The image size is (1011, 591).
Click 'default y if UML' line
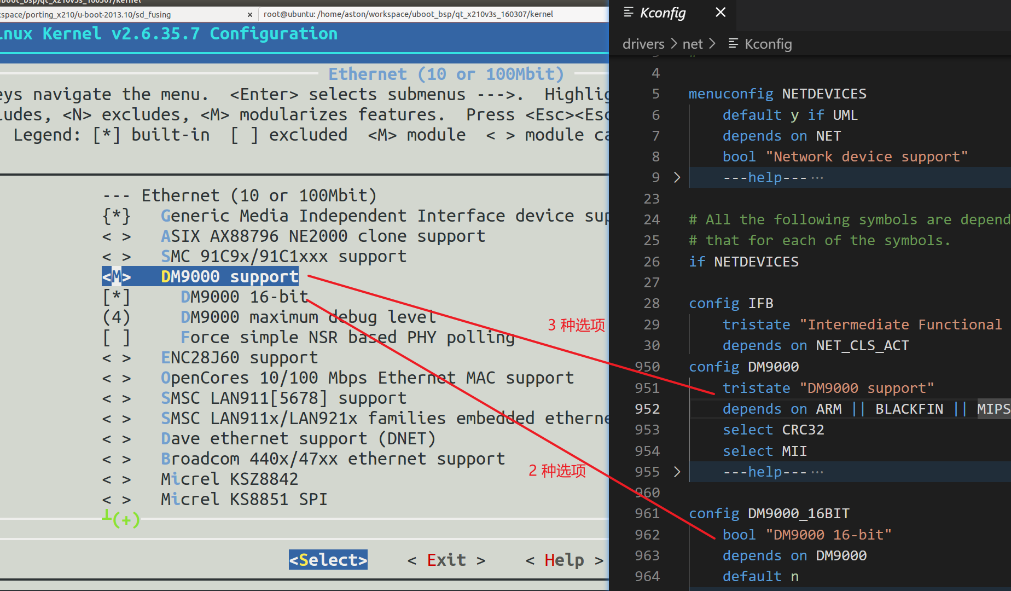click(x=790, y=115)
